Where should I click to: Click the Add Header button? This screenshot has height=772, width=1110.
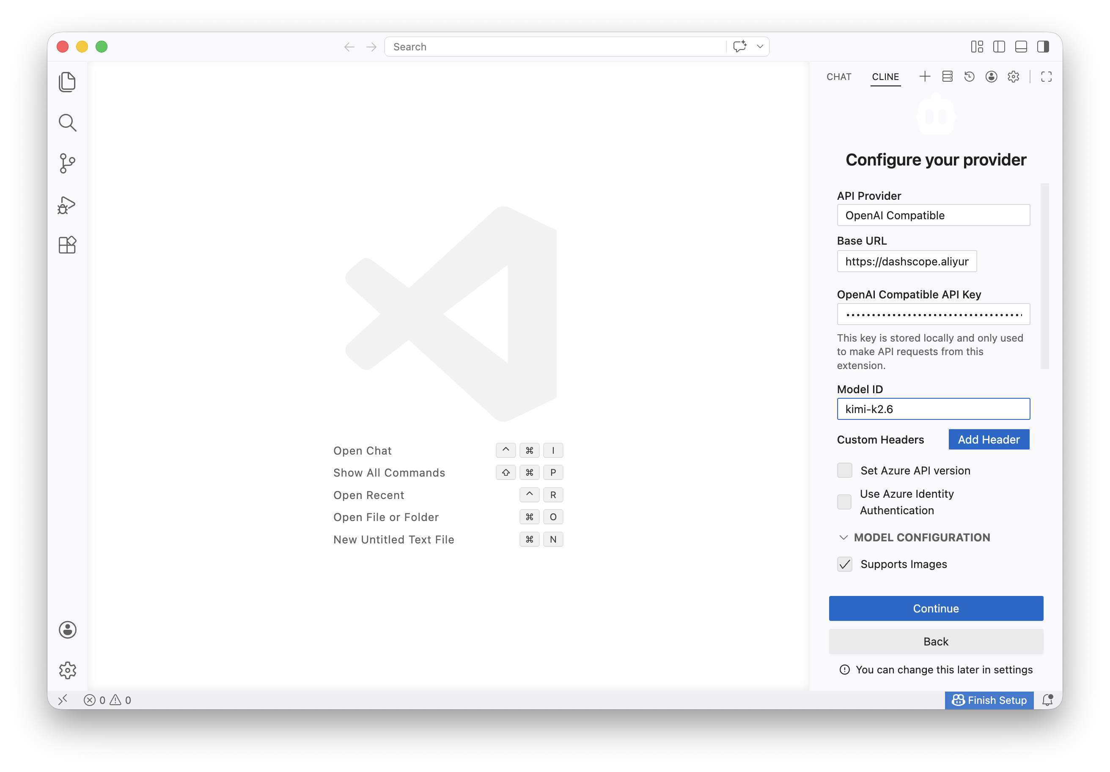click(989, 439)
